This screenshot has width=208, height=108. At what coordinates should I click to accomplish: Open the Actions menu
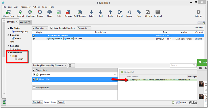point(36,7)
